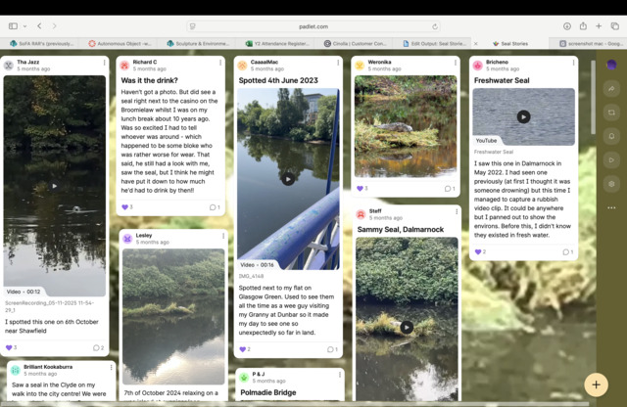Screen dimensions: 627x407
Task: Play the Freshwater Seal YouTube video
Action: [x=523, y=116]
